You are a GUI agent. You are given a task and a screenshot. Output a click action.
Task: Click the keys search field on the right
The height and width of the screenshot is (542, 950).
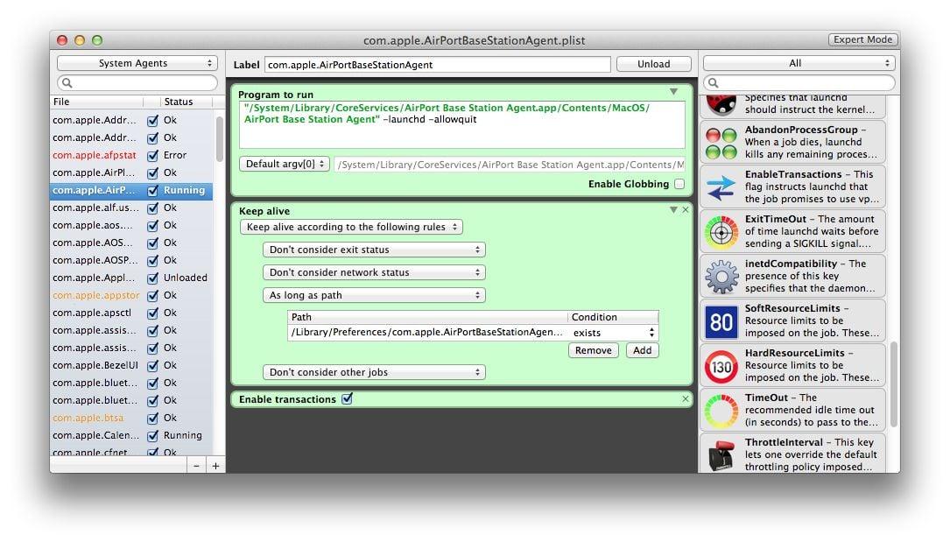799,83
